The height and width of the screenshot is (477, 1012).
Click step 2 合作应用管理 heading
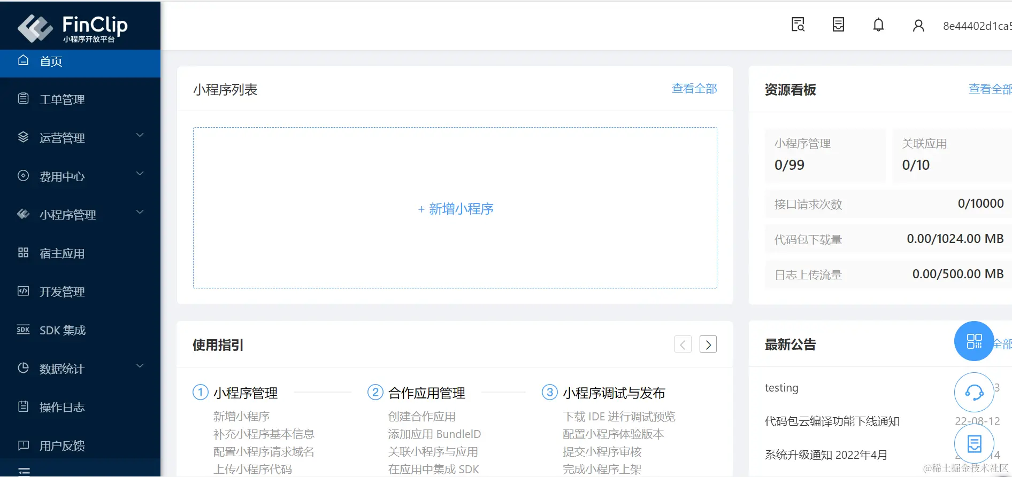427,393
